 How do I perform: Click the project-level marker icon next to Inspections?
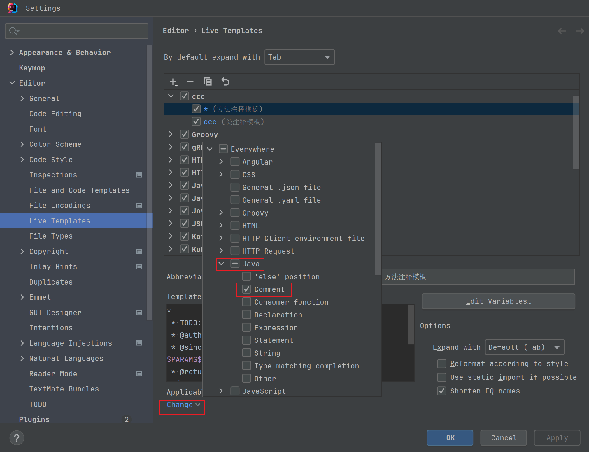click(x=139, y=175)
